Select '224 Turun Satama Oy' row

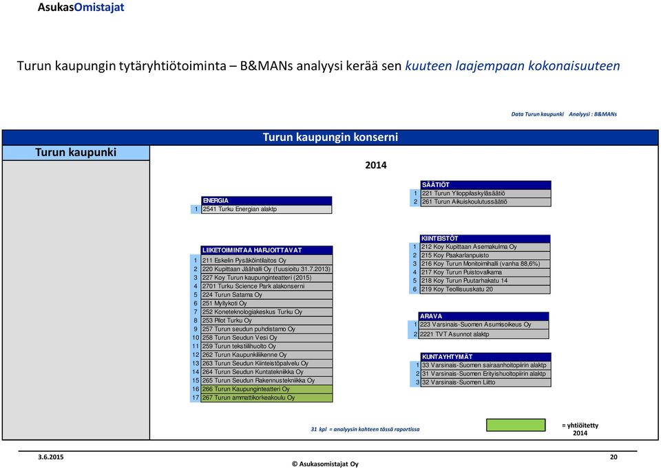point(266,295)
